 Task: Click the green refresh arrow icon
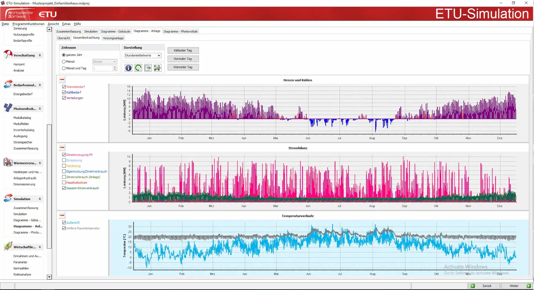(x=138, y=68)
